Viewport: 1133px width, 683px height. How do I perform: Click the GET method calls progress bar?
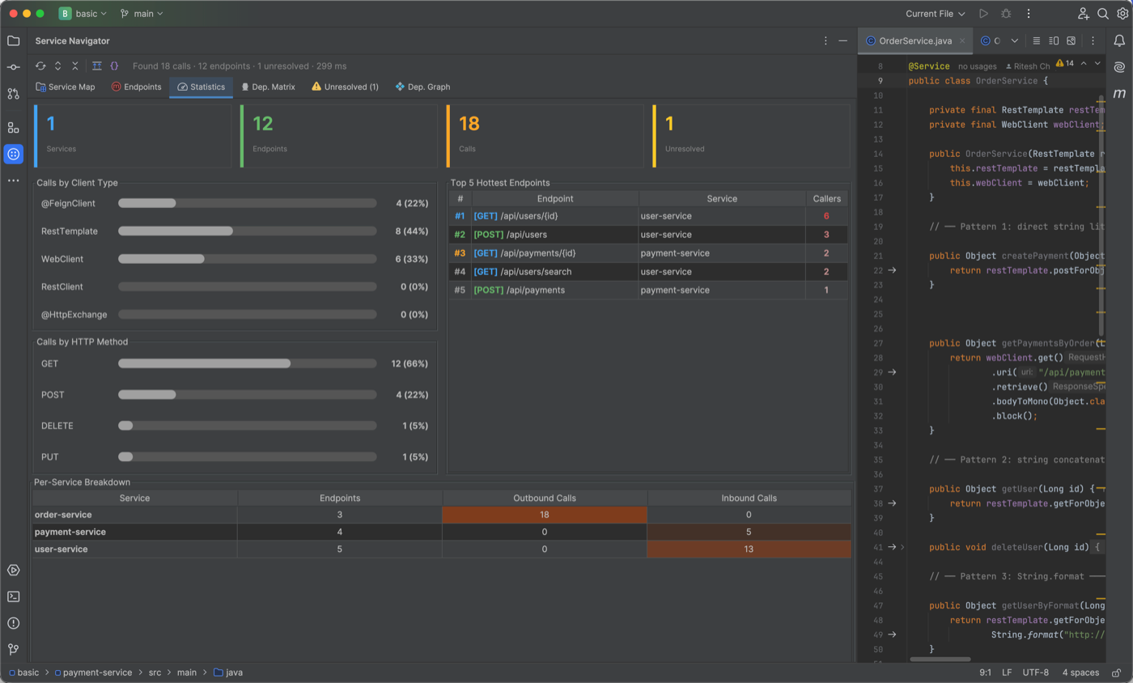247,364
